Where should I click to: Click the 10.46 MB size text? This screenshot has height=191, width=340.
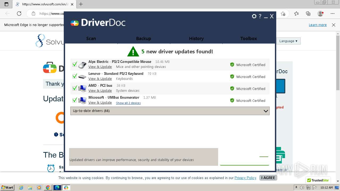[162, 62]
